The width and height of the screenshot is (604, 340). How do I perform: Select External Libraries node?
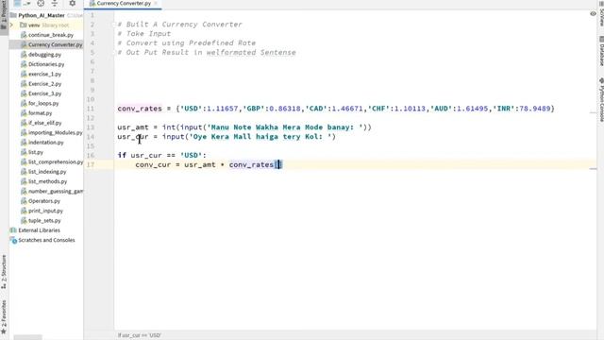pos(39,230)
